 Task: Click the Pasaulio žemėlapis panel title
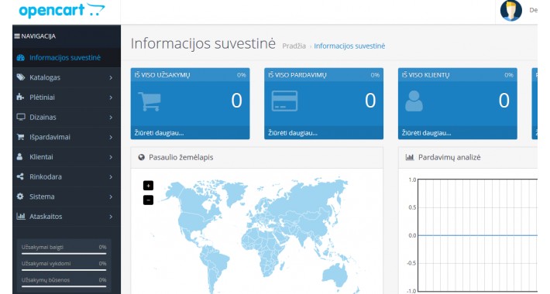coord(181,157)
